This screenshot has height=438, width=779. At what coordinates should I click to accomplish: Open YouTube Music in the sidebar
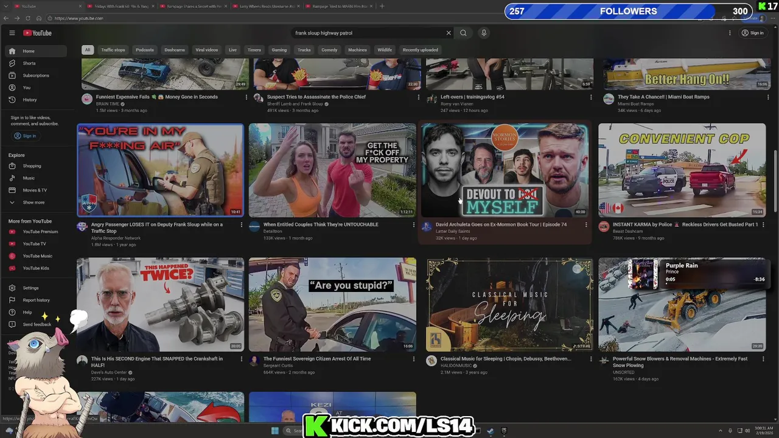[x=37, y=256]
